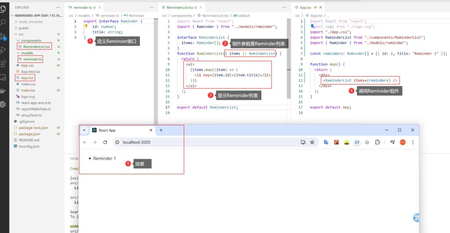The height and width of the screenshot is (233, 450).
Task: Click the ReminderList.tsx editor vertical scrollbar
Action: [x=289, y=59]
